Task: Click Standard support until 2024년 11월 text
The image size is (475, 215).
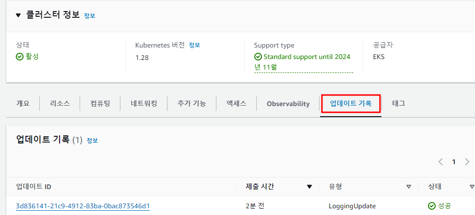Action: tap(302, 62)
